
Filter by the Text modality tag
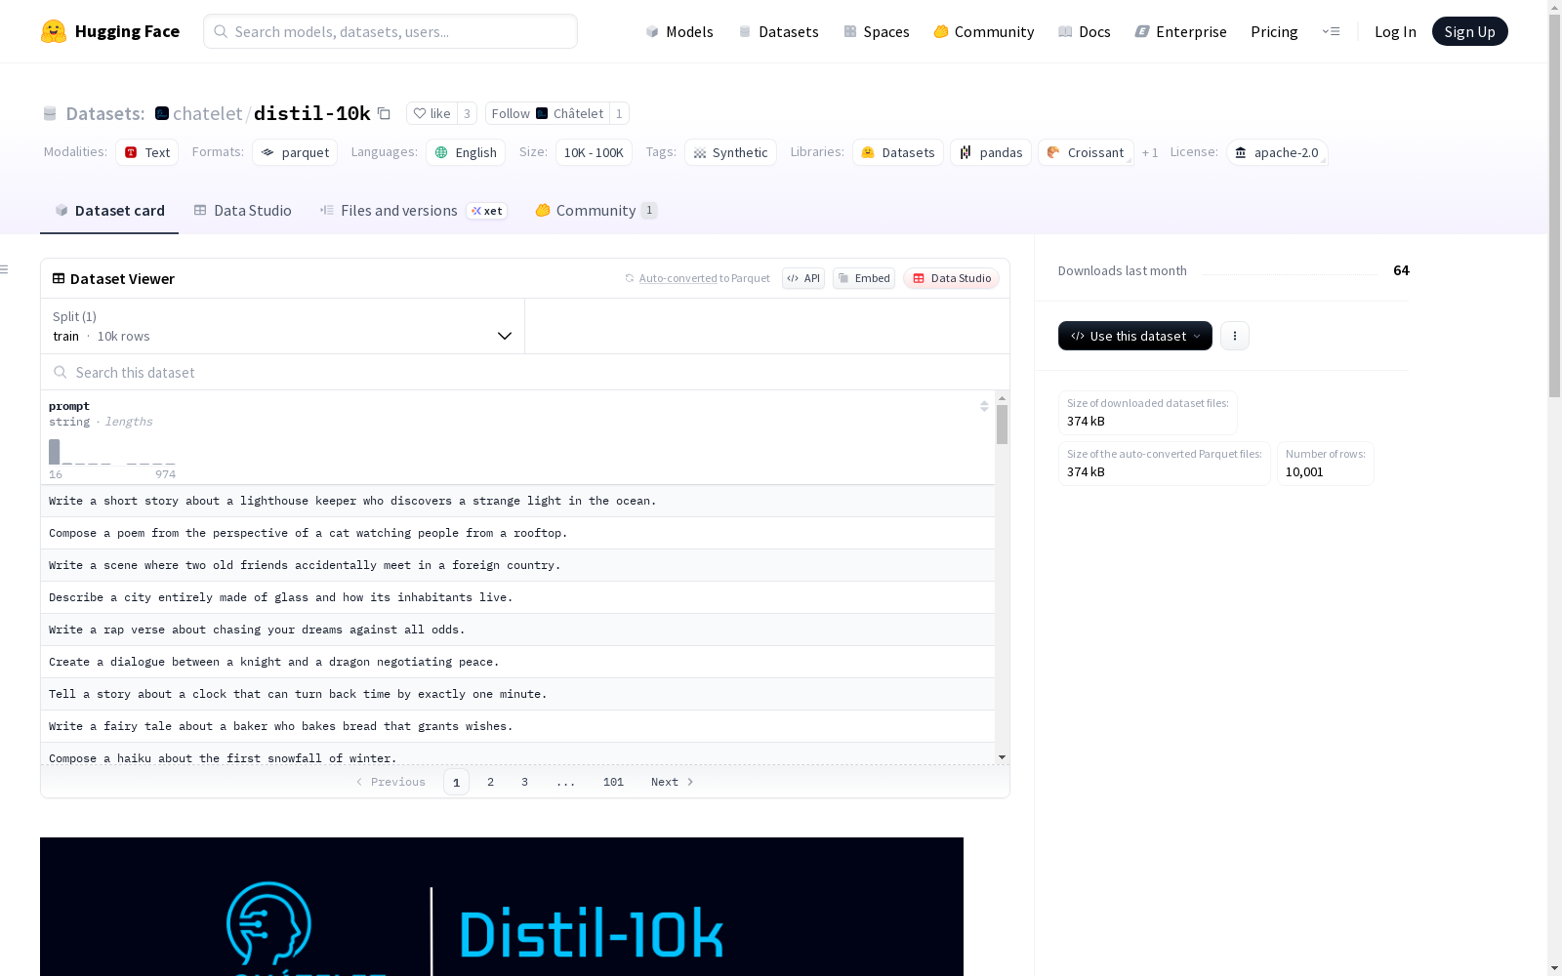[147, 152]
